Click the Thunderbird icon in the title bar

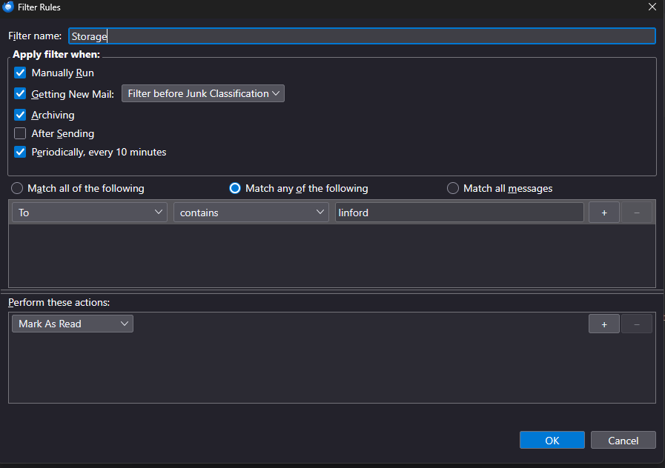click(8, 7)
